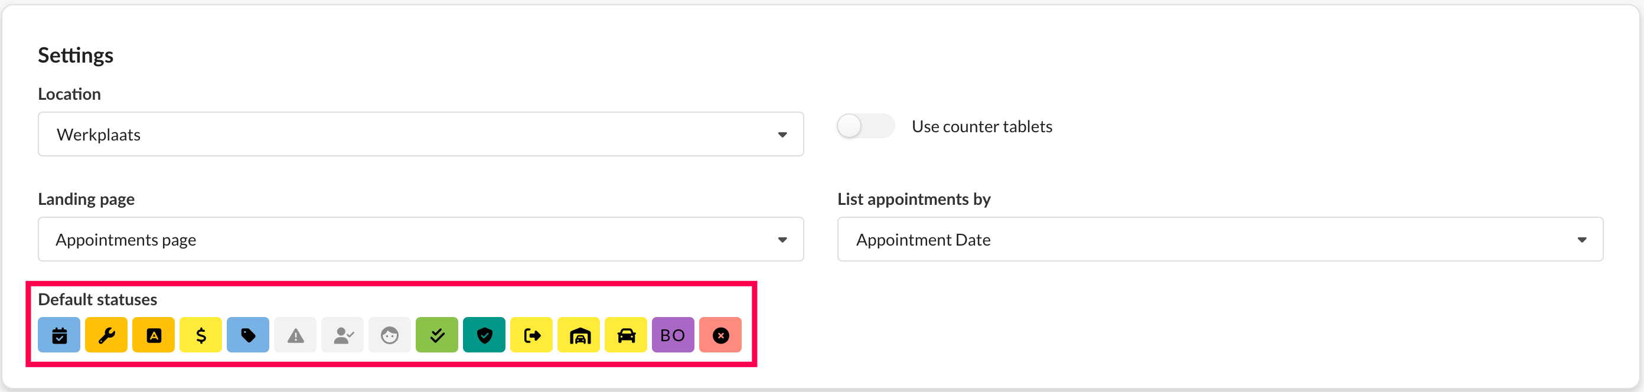Open the Location dropdown showing Werkplaats
This screenshot has width=1644, height=392.
click(420, 135)
